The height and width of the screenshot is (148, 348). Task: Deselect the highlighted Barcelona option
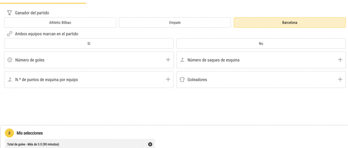pos(290,23)
